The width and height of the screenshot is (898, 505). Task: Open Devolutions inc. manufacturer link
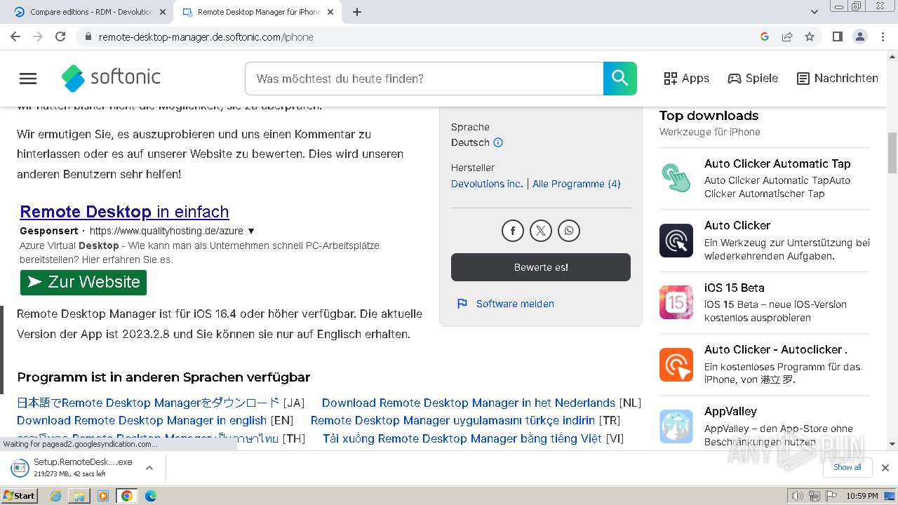tap(487, 184)
